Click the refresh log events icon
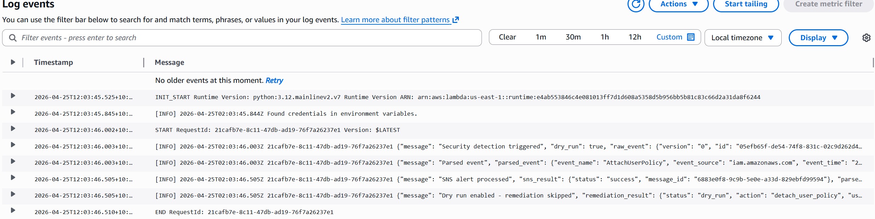Screen dimensions: 875x219 click(x=636, y=4)
